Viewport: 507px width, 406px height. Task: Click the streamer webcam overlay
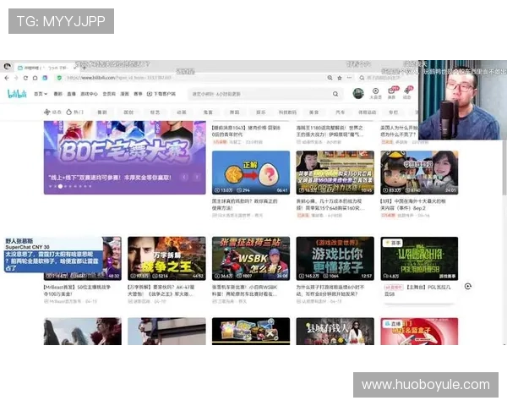[x=462, y=100]
